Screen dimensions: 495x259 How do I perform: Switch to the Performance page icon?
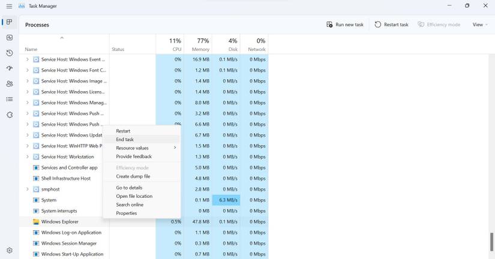click(x=9, y=38)
